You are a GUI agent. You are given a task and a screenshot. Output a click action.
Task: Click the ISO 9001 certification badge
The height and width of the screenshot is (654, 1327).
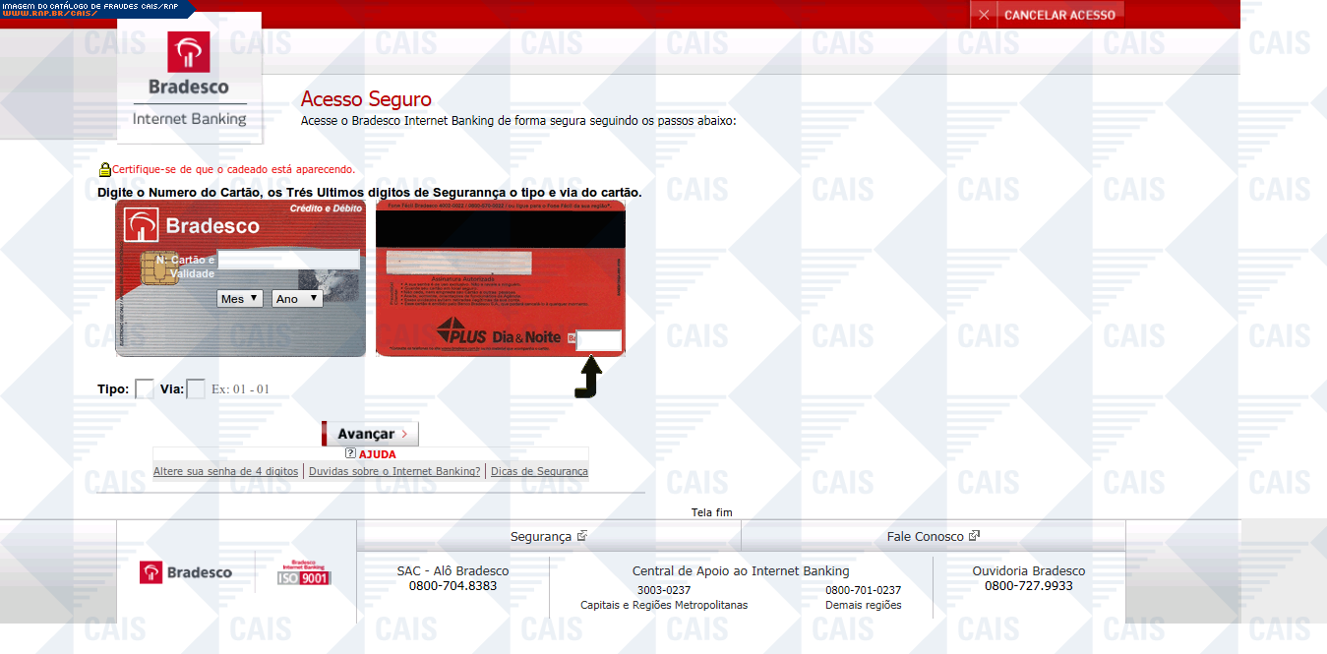coord(304,573)
